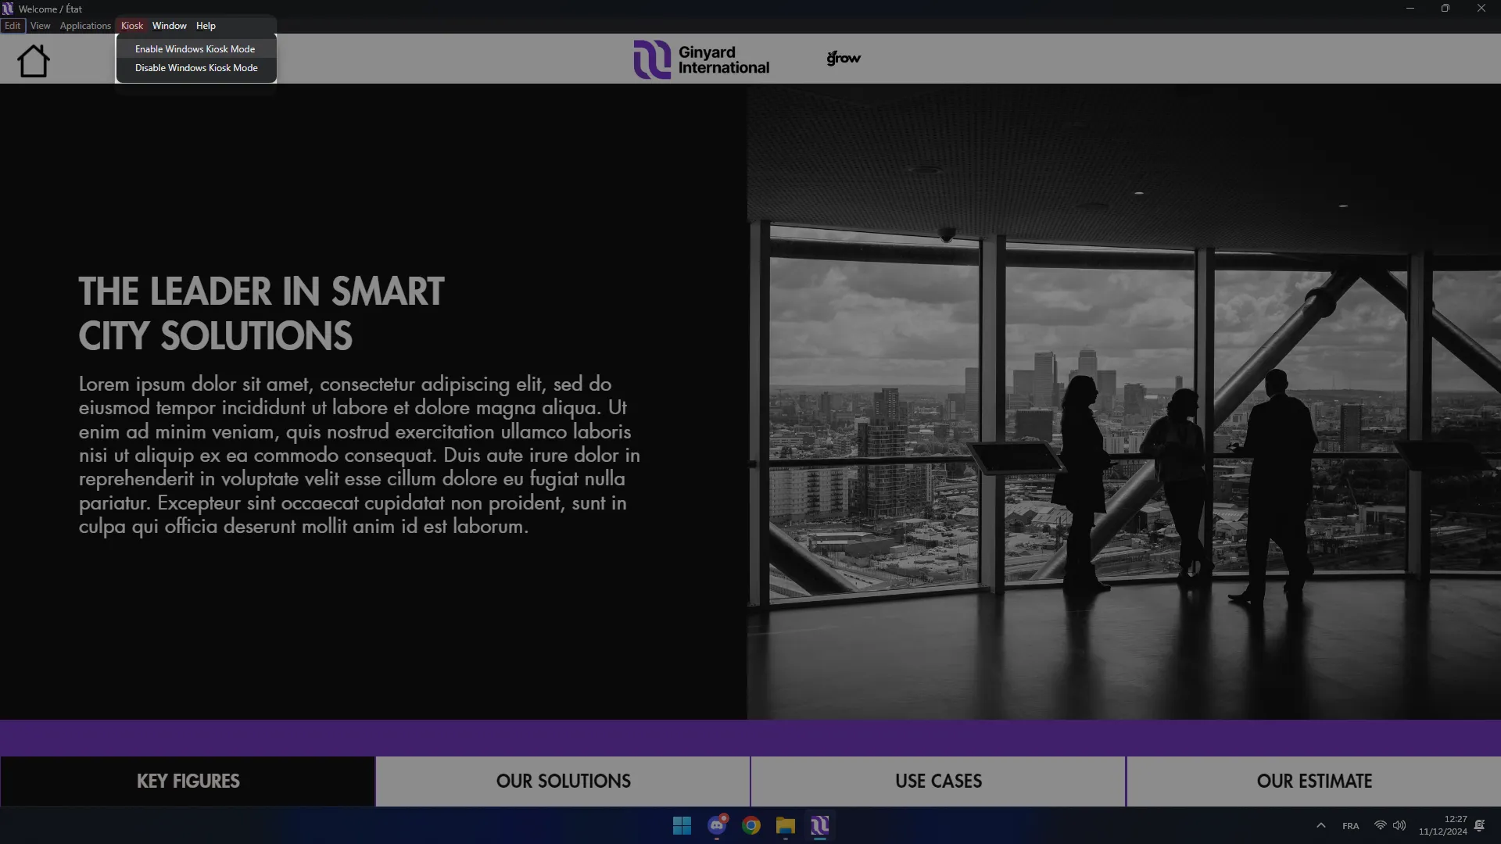Open the Wi-Fi network tray icon
The image size is (1501, 844).
click(1381, 826)
